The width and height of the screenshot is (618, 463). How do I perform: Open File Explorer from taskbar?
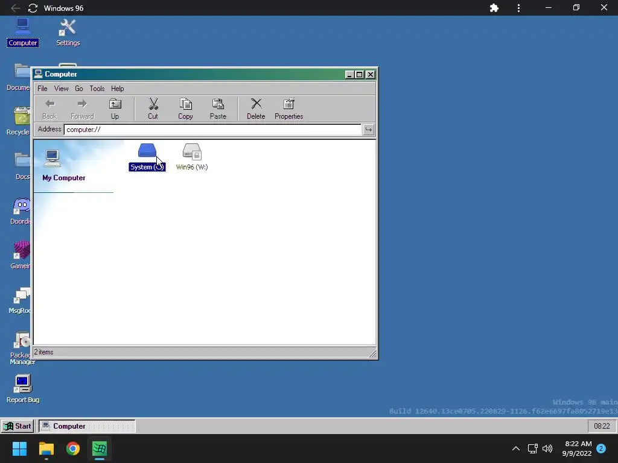coord(46,449)
